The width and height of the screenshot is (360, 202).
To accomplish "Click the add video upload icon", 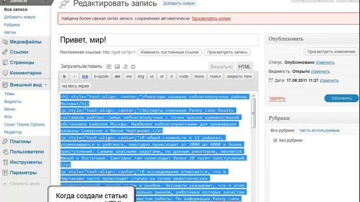I will point(117,67).
